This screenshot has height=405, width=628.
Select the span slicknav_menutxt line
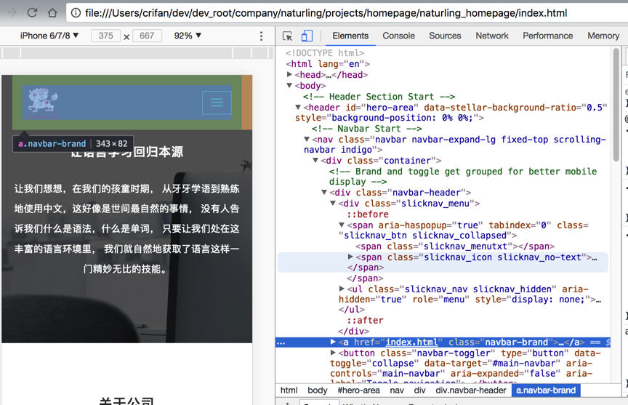click(455, 246)
